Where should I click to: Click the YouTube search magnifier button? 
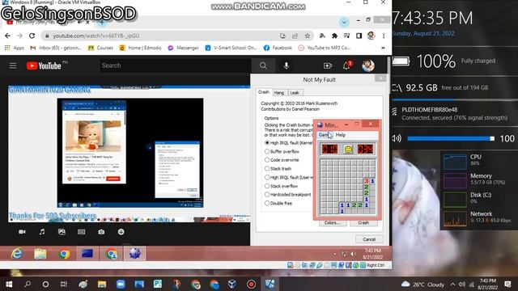pos(263,65)
